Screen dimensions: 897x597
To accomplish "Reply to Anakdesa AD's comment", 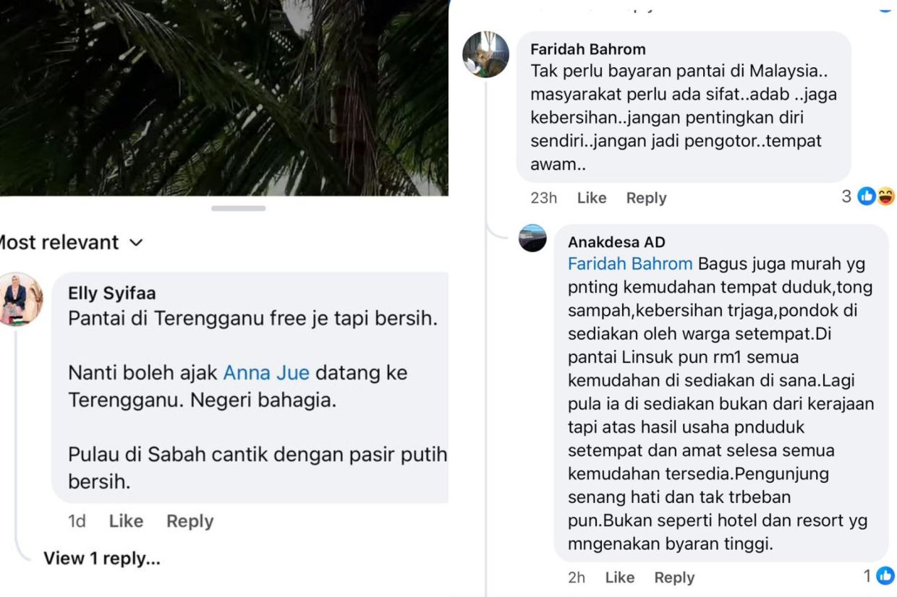I will pyautogui.click(x=674, y=577).
